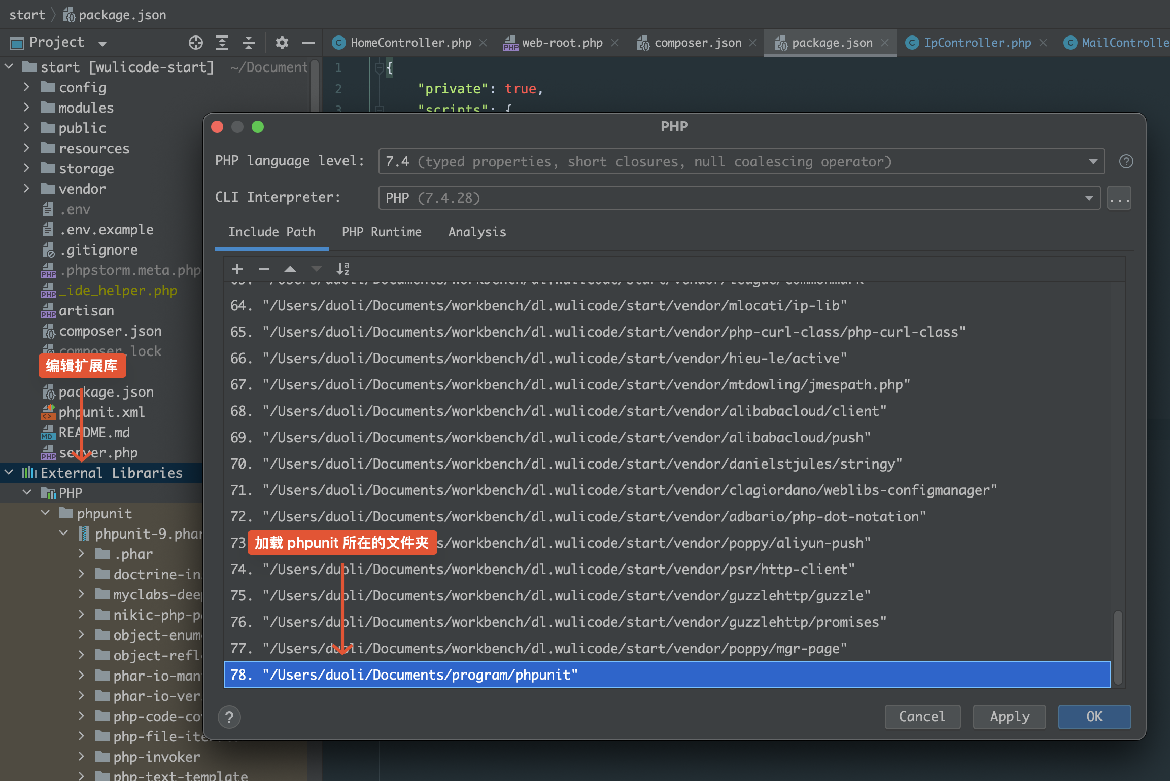Screen dimensions: 1170x781
Task: Sort include paths alphabetically icon
Action: point(343,269)
